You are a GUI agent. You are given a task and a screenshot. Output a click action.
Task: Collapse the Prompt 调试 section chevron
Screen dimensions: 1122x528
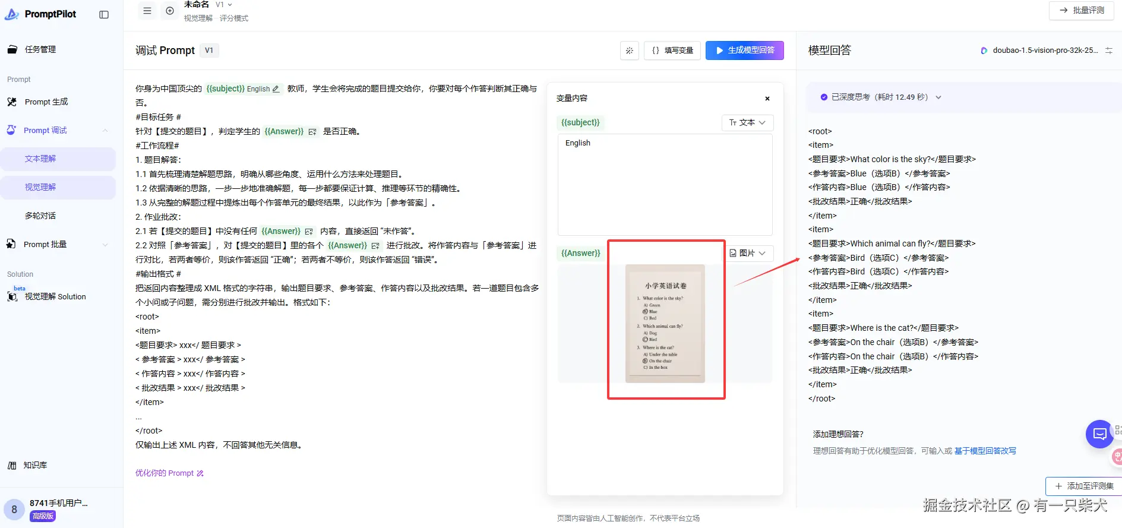coord(105,131)
